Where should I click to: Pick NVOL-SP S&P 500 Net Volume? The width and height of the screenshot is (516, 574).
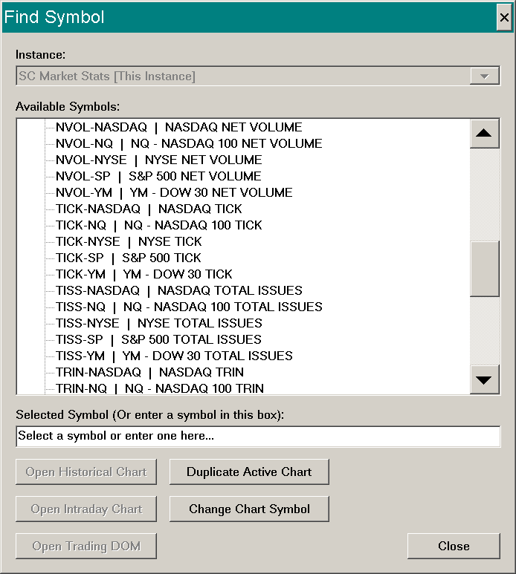click(x=158, y=176)
